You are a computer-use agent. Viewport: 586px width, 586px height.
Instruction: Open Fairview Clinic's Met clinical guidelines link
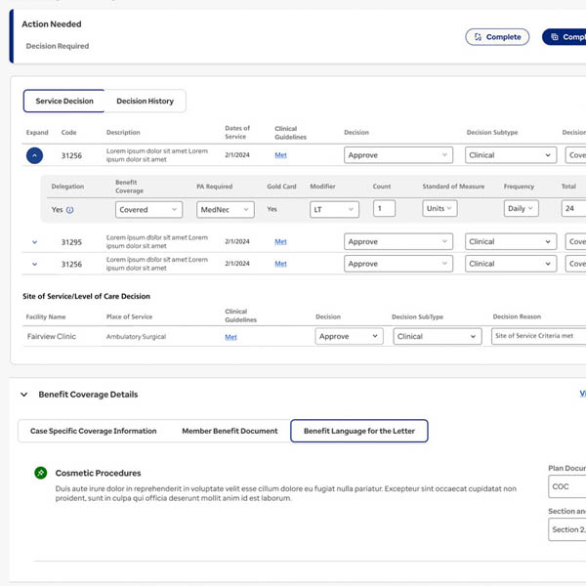coord(230,337)
